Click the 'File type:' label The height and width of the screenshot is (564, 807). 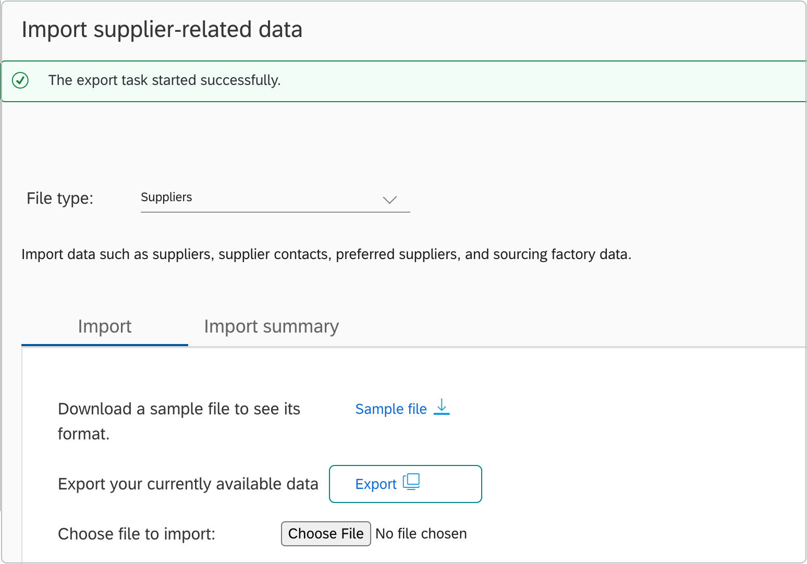point(60,199)
